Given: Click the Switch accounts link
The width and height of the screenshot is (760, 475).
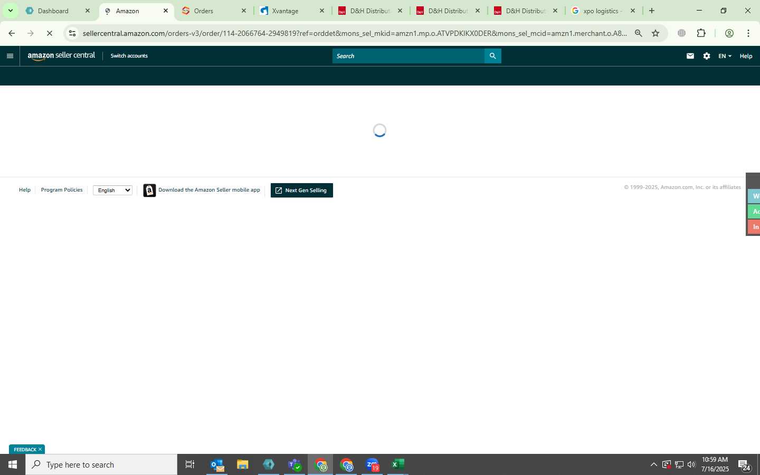Looking at the screenshot, I should tap(129, 56).
